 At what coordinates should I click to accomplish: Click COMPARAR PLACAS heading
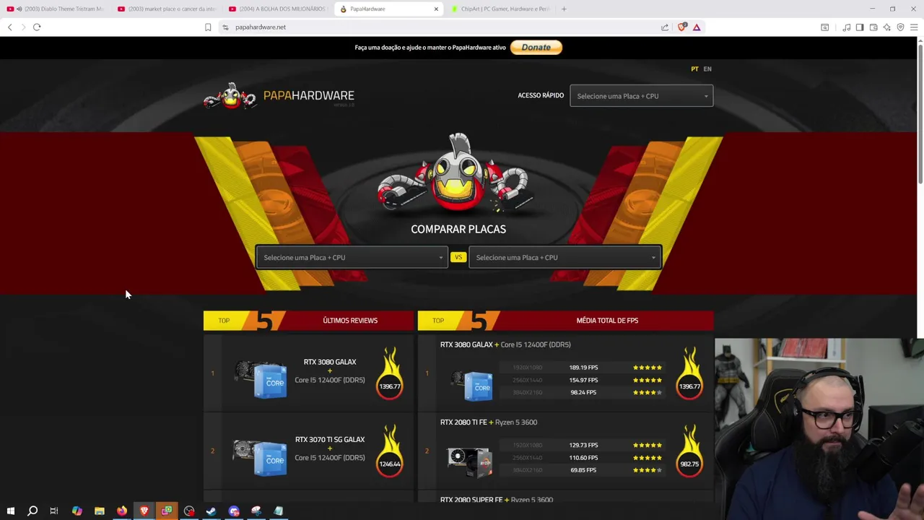pos(458,229)
